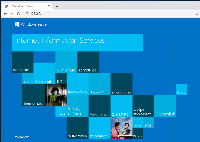
Task: Click the Üdvözöljük tile
Action: (165, 106)
